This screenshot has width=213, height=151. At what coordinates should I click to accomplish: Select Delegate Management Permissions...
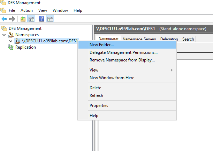pos(127,52)
